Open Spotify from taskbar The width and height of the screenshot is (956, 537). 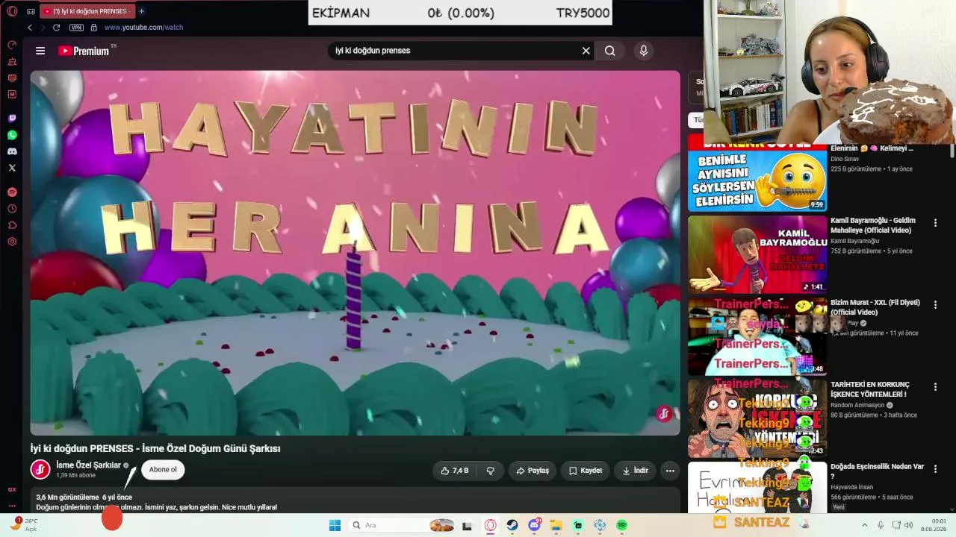pos(622,525)
